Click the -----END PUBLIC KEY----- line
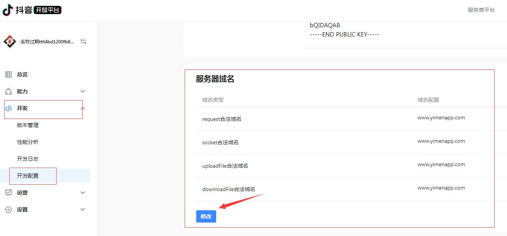The height and width of the screenshot is (236, 507). click(x=345, y=35)
